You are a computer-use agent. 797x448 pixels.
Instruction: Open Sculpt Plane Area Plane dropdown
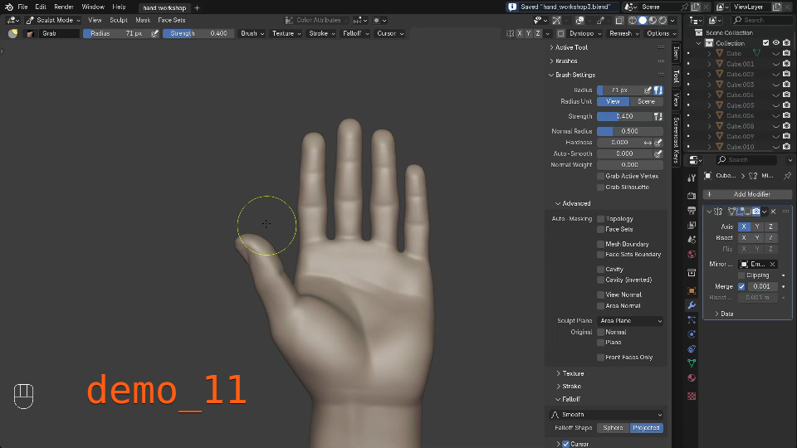630,321
